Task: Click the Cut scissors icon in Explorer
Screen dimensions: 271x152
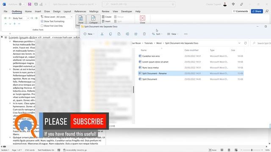Action: click(102, 34)
